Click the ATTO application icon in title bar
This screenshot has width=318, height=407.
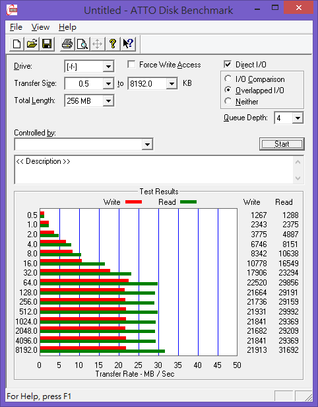point(12,10)
